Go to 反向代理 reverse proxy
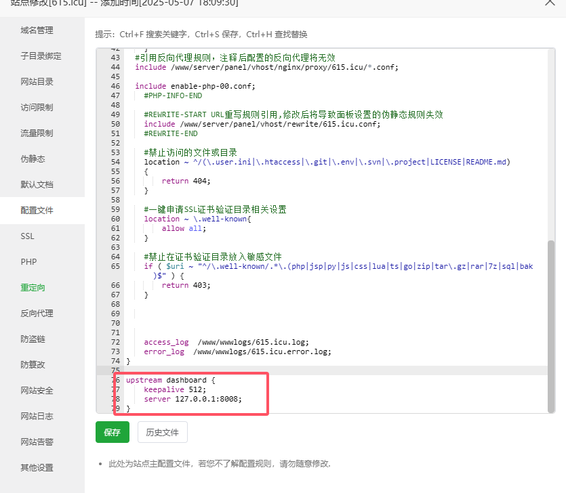 [37, 314]
